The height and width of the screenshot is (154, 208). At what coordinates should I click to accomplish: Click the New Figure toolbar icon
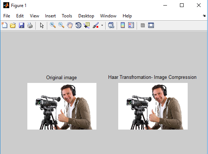[x=4, y=25]
